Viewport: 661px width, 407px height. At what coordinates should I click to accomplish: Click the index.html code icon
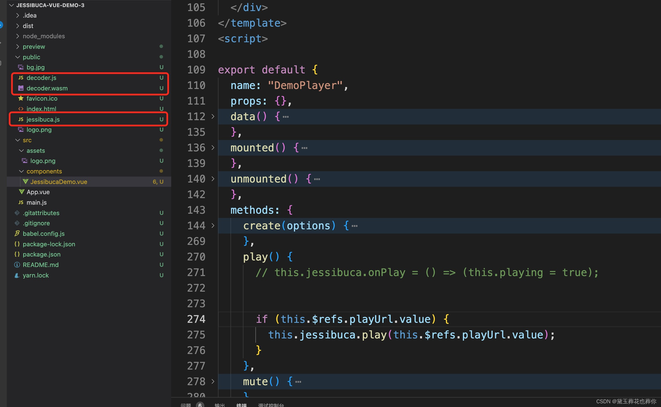tap(21, 109)
